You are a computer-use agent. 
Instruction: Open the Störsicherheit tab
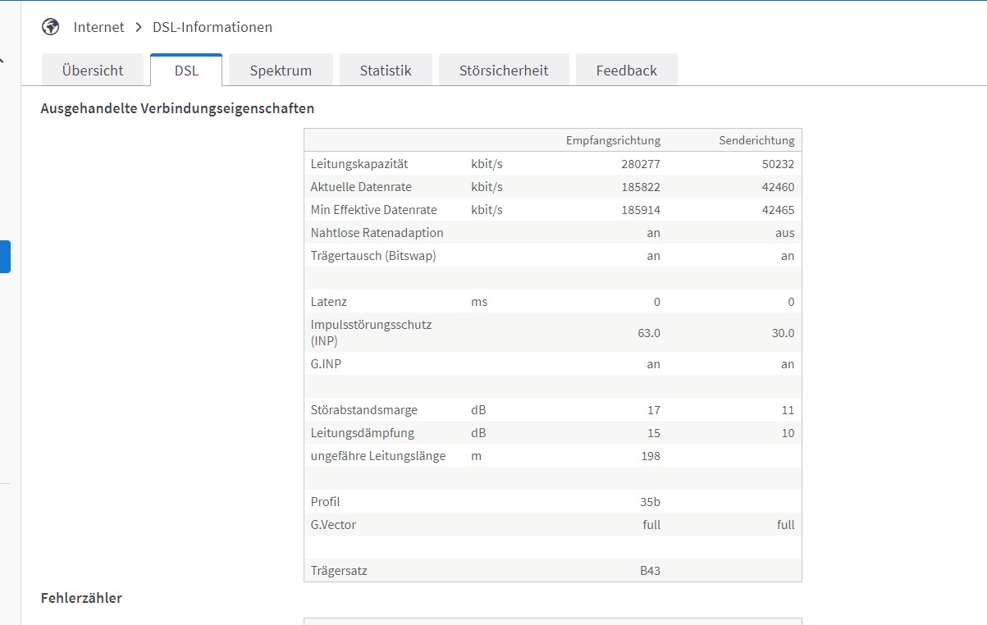click(504, 71)
